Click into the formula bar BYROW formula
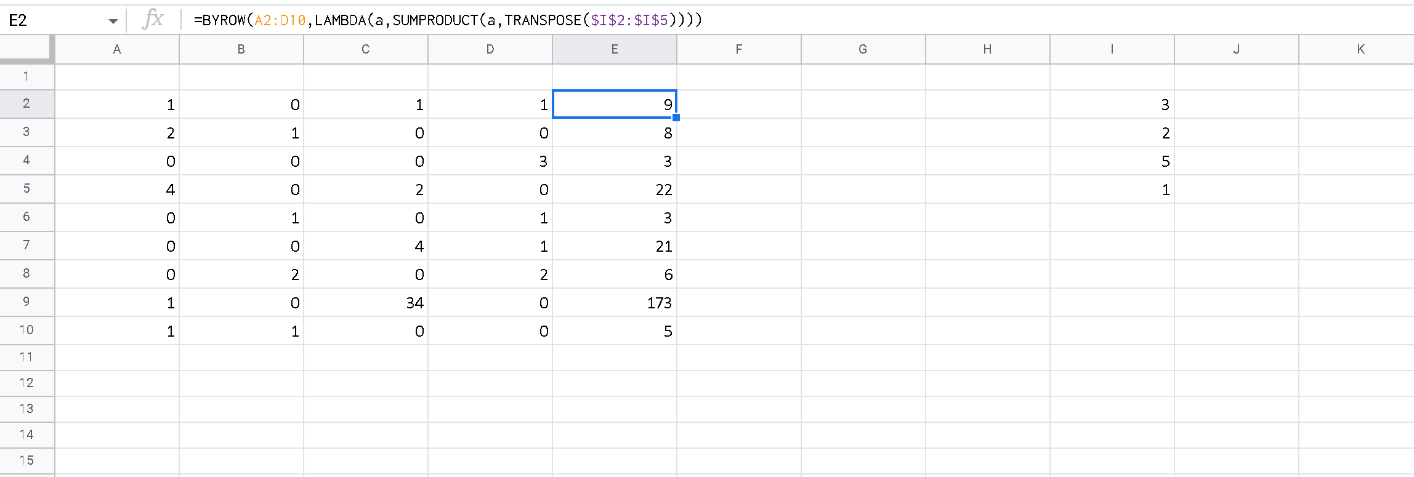The image size is (1414, 477). (x=448, y=20)
